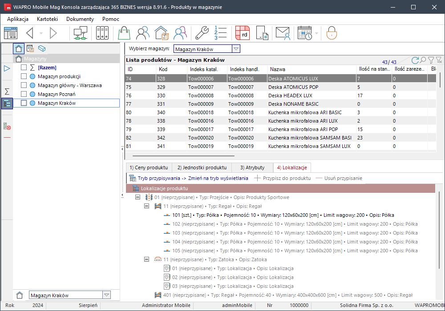Switch to the 2) Jednostki produktu tab
The height and width of the screenshot is (311, 445).
[202, 167]
